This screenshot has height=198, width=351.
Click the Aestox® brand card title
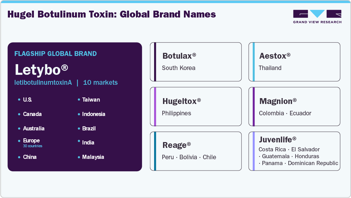pos(275,56)
